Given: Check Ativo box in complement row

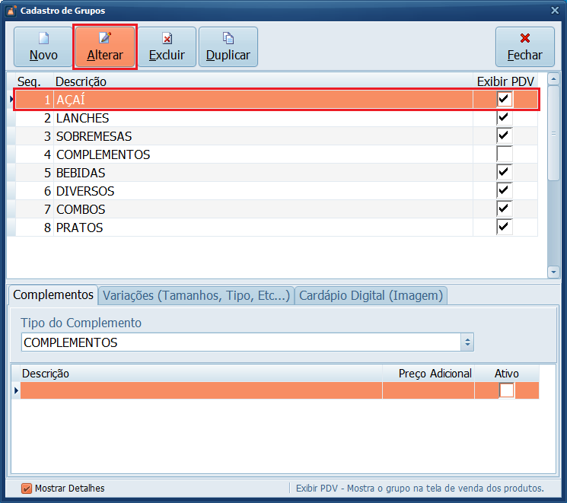Looking at the screenshot, I should (x=506, y=390).
